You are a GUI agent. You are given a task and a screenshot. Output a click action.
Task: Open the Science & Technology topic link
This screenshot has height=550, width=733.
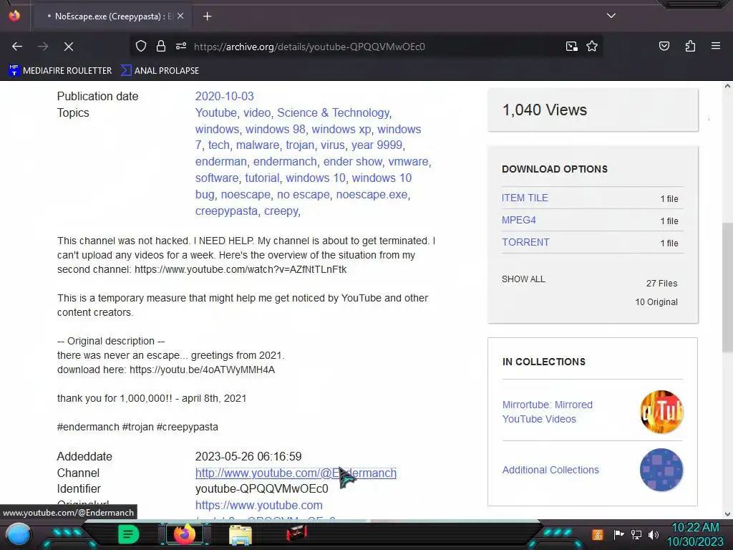pyautogui.click(x=333, y=112)
